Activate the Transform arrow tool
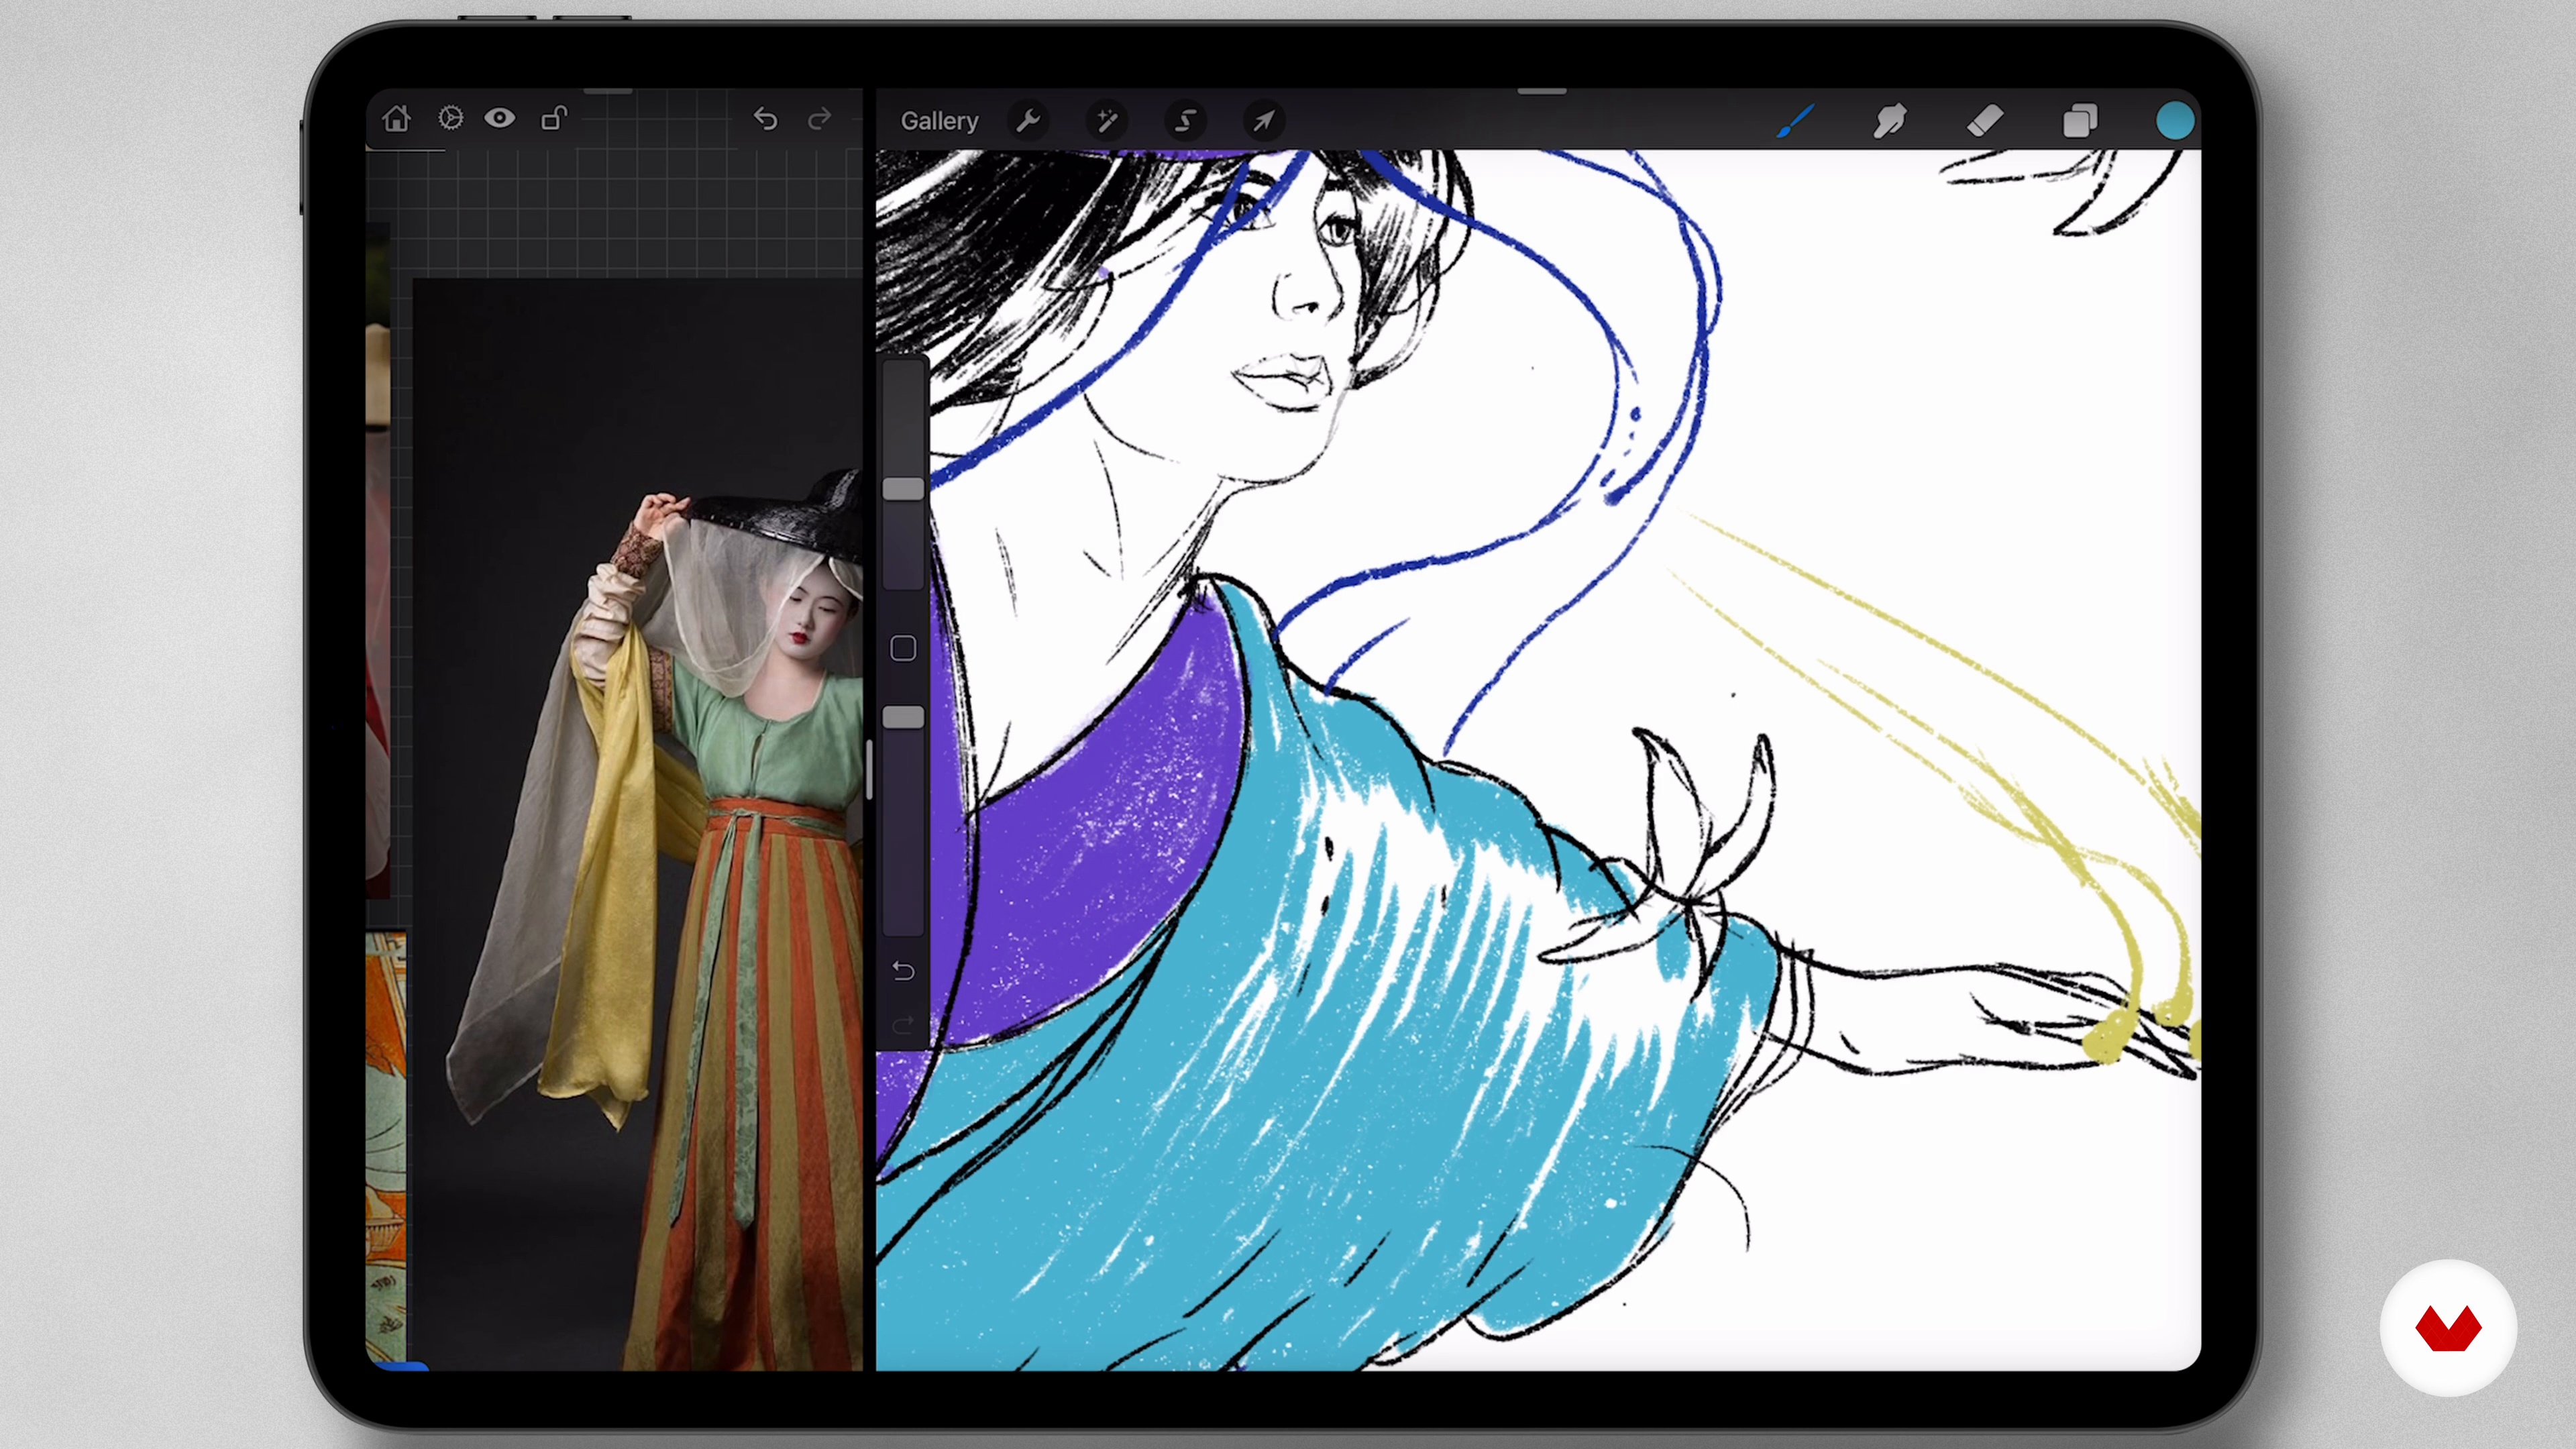The height and width of the screenshot is (1449, 2576). [1263, 121]
